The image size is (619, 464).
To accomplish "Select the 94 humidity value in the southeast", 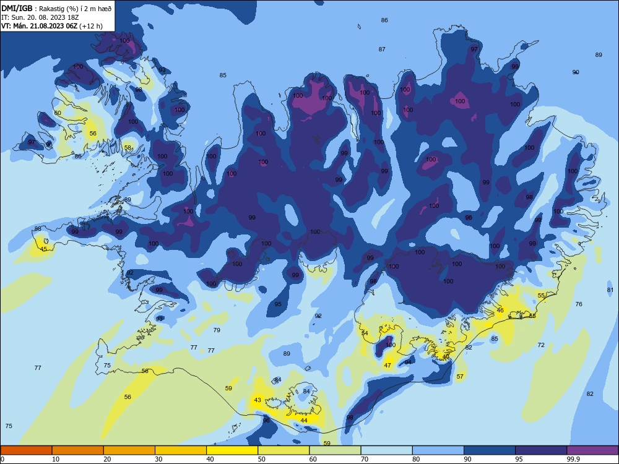I will (408, 362).
